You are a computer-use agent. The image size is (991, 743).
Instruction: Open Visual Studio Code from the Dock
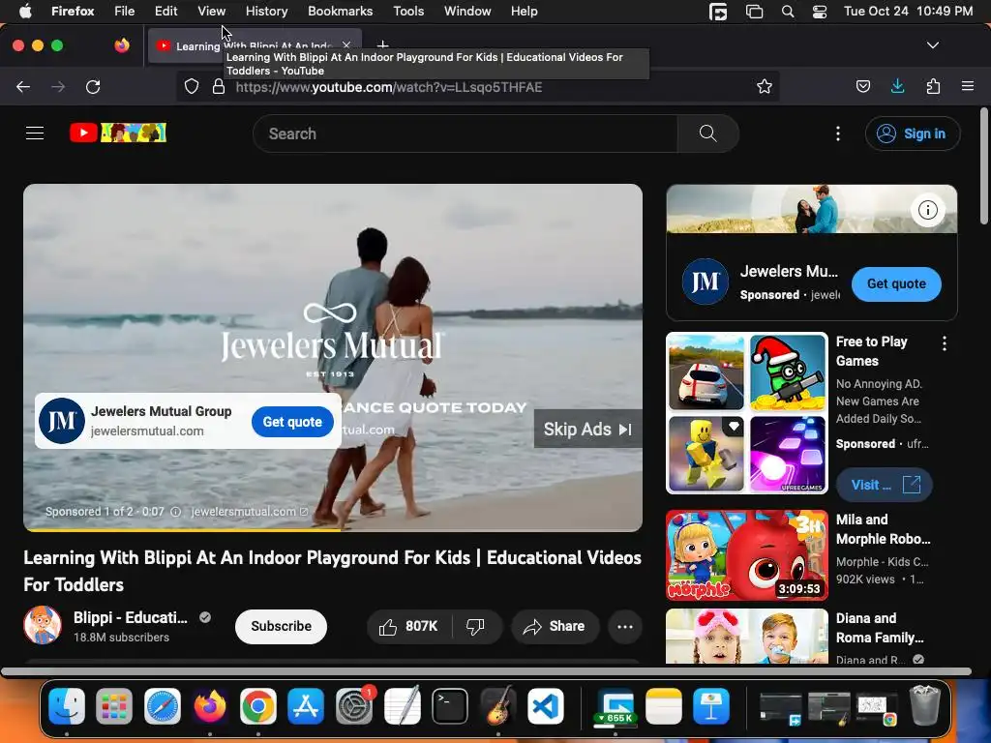(x=546, y=705)
